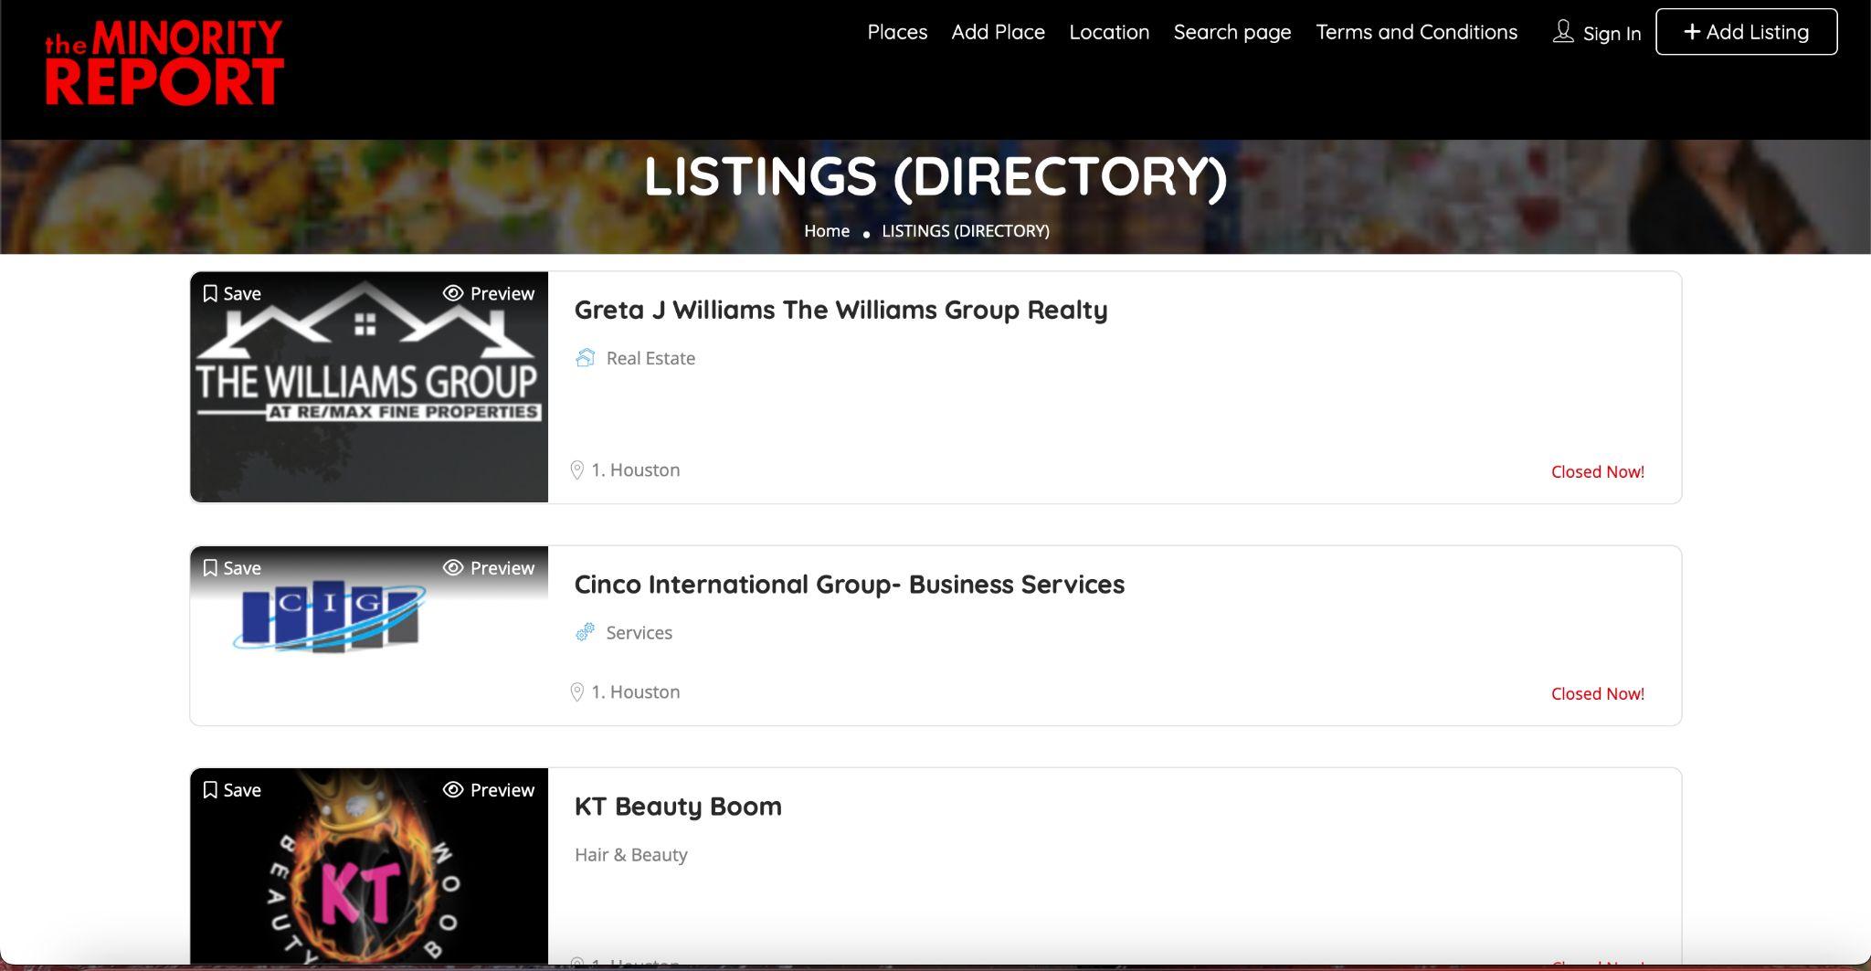Preview the KT Beauty Boom listing
The height and width of the screenshot is (971, 1871).
point(489,790)
